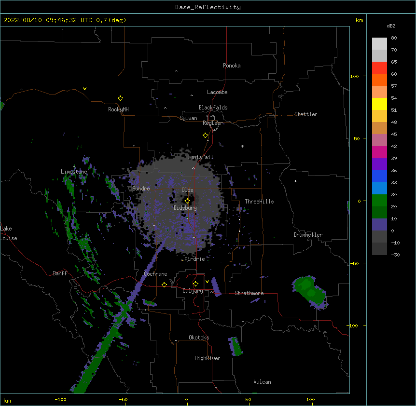Click the Okotoks city label

tap(199, 338)
